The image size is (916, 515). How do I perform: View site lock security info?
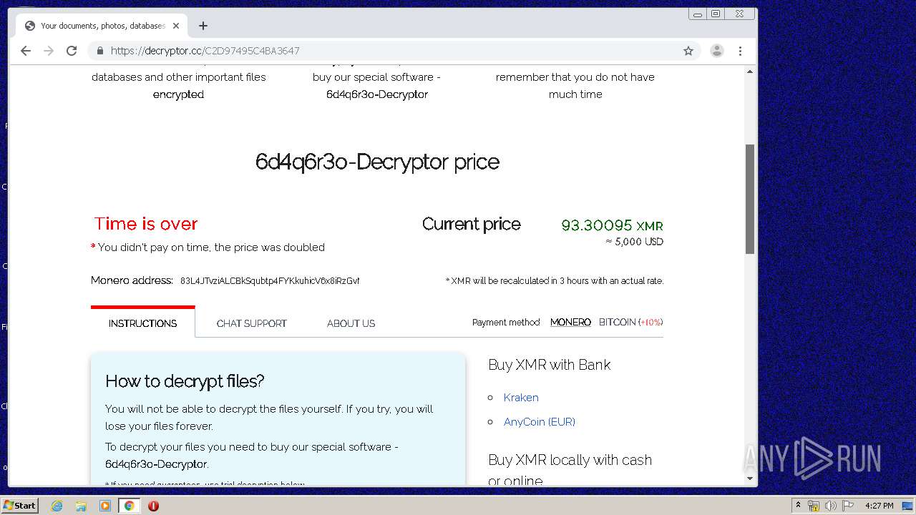99,51
